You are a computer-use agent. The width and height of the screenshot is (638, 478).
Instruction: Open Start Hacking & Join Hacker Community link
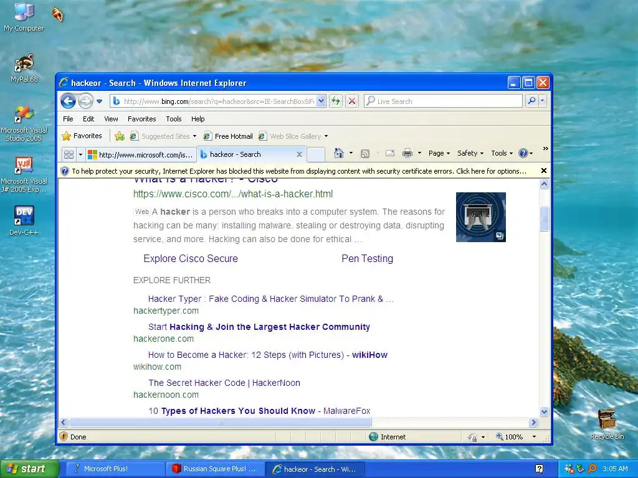pyautogui.click(x=259, y=327)
